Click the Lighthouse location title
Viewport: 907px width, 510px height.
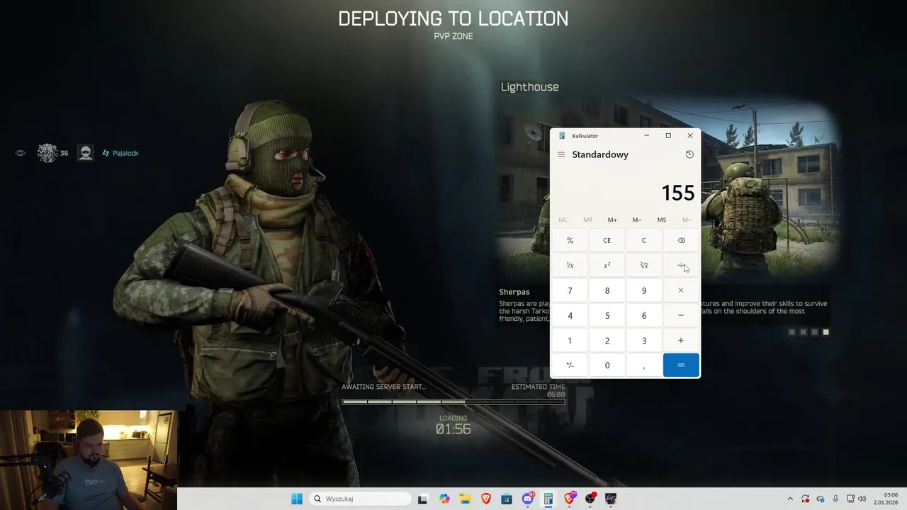coord(530,87)
